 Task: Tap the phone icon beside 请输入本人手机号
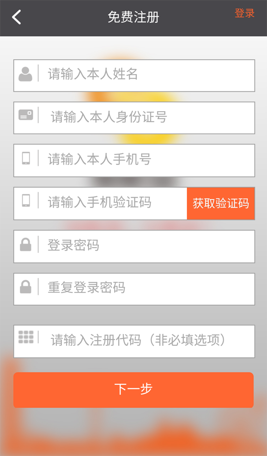coord(26,158)
